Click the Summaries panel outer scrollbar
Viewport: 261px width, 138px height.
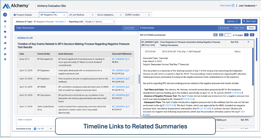click(257, 50)
